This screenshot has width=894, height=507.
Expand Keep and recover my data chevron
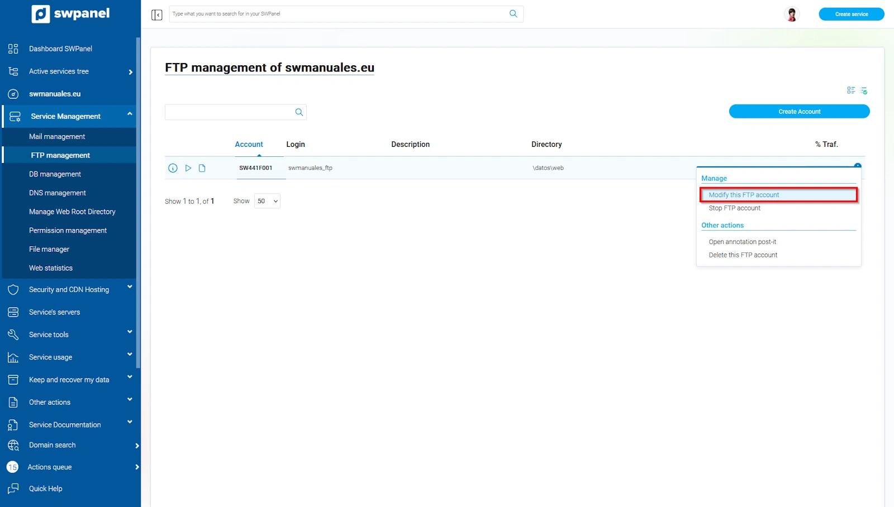pyautogui.click(x=130, y=377)
